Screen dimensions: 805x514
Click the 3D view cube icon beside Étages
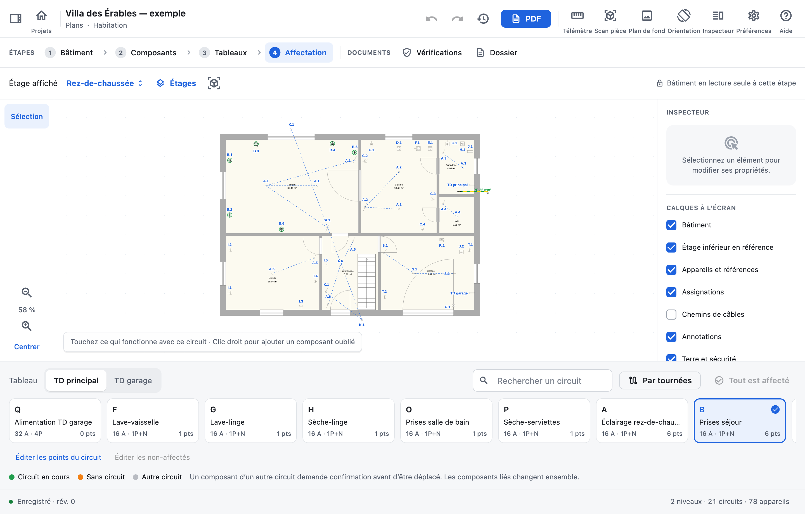coord(214,83)
